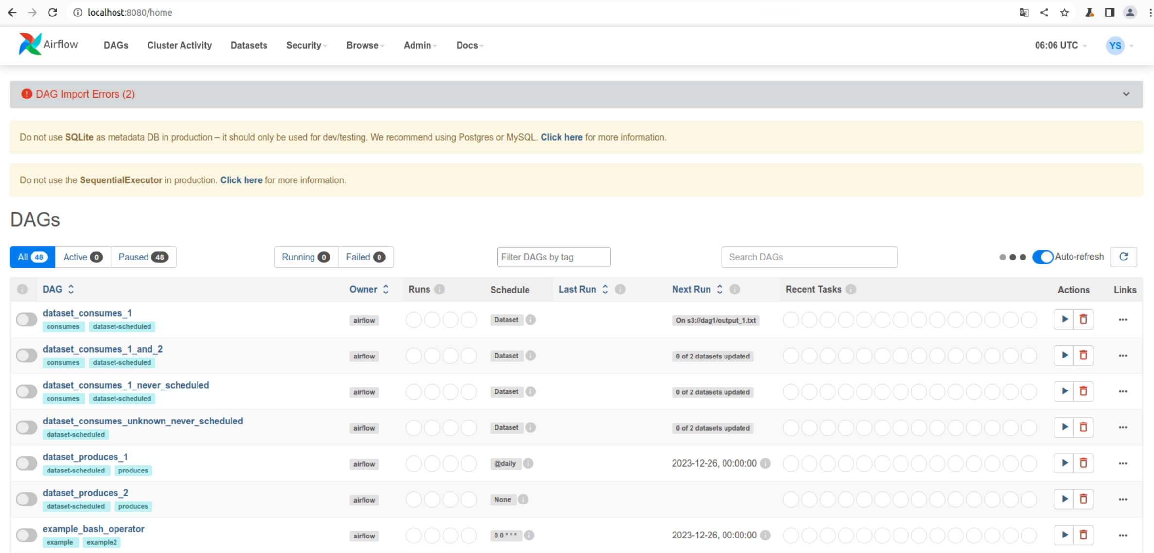Select the Paused filter tab

(143, 257)
